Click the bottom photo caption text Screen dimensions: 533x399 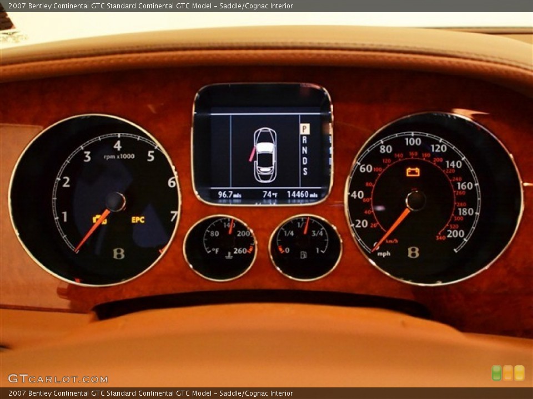(150, 393)
